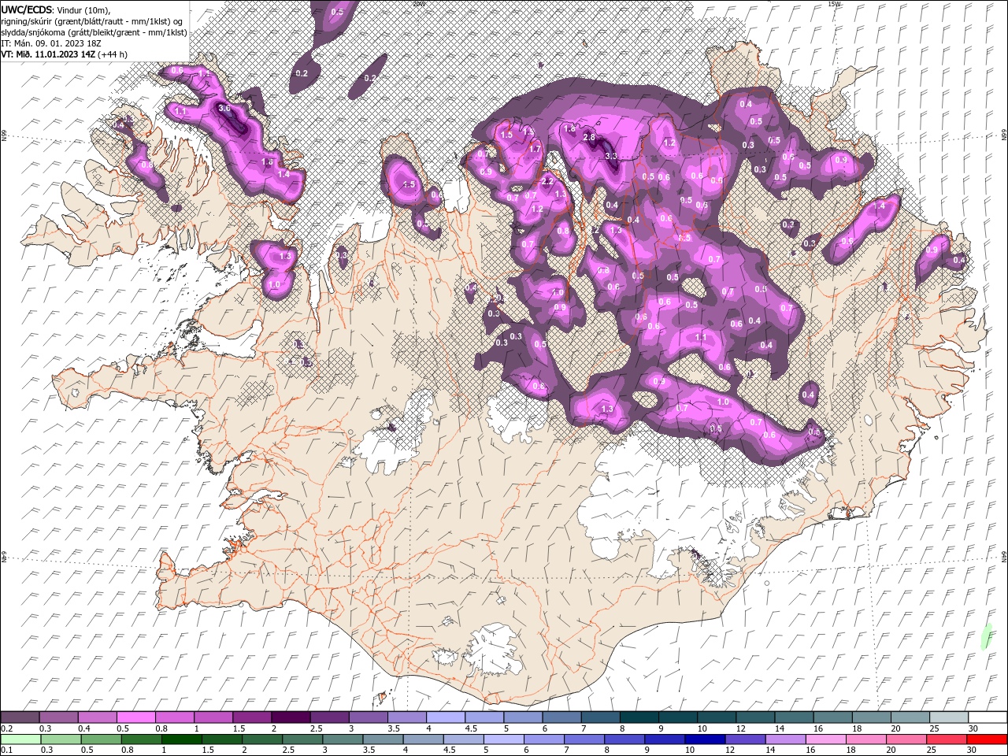
Task: Select the darkest green 1 mm rain swatch
Action: 181,739
